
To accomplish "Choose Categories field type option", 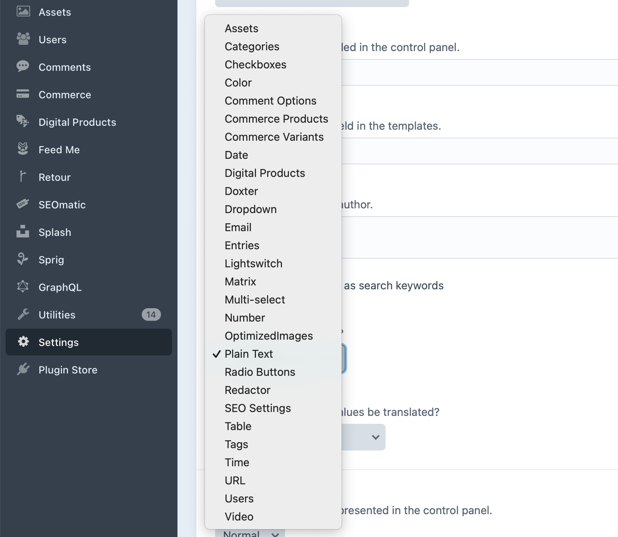I will [273, 46].
